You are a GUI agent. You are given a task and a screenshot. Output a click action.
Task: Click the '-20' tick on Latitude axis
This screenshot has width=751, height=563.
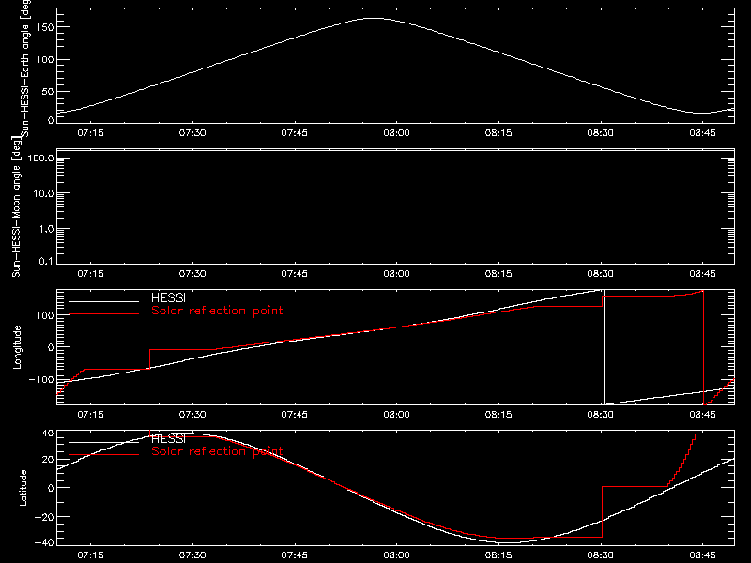click(x=44, y=517)
